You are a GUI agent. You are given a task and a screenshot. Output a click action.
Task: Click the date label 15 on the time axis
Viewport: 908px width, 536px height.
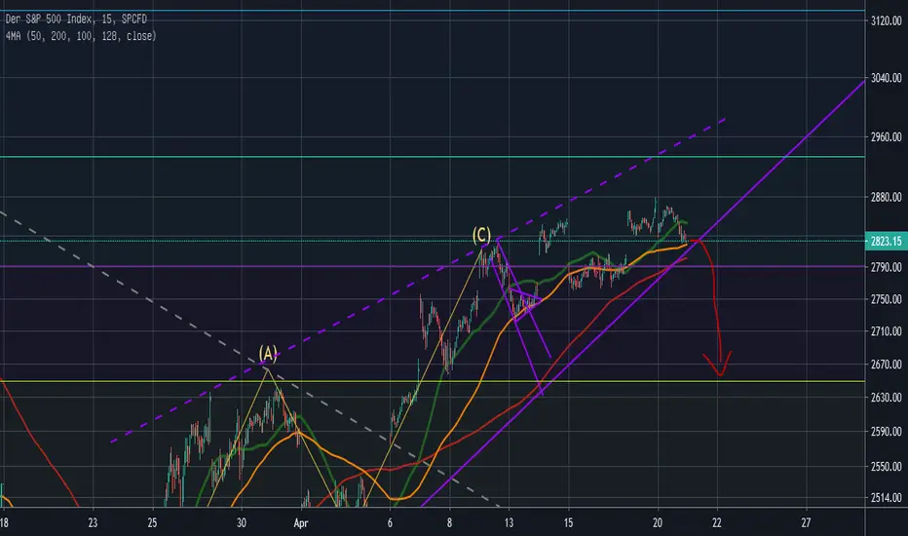(x=568, y=522)
